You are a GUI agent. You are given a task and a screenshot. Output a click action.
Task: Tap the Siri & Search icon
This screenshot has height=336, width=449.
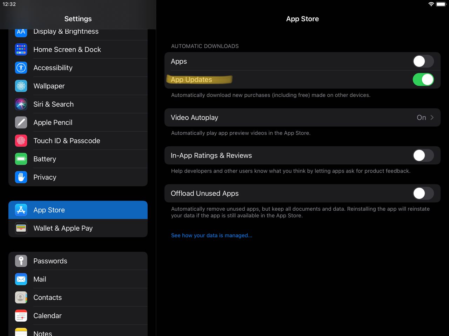point(21,104)
